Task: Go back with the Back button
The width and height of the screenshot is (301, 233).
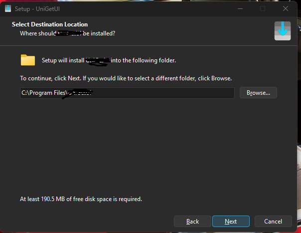Action: point(192,221)
